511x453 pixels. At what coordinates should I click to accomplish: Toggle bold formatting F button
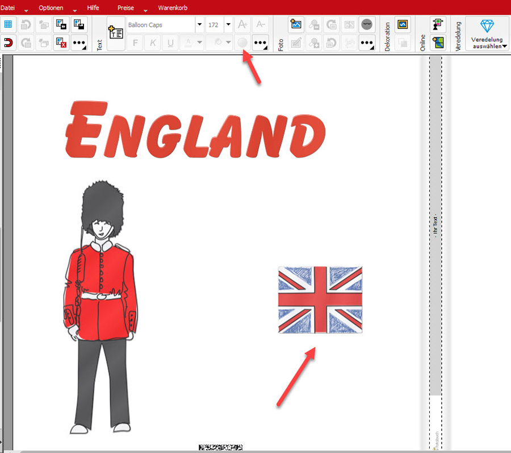(135, 43)
